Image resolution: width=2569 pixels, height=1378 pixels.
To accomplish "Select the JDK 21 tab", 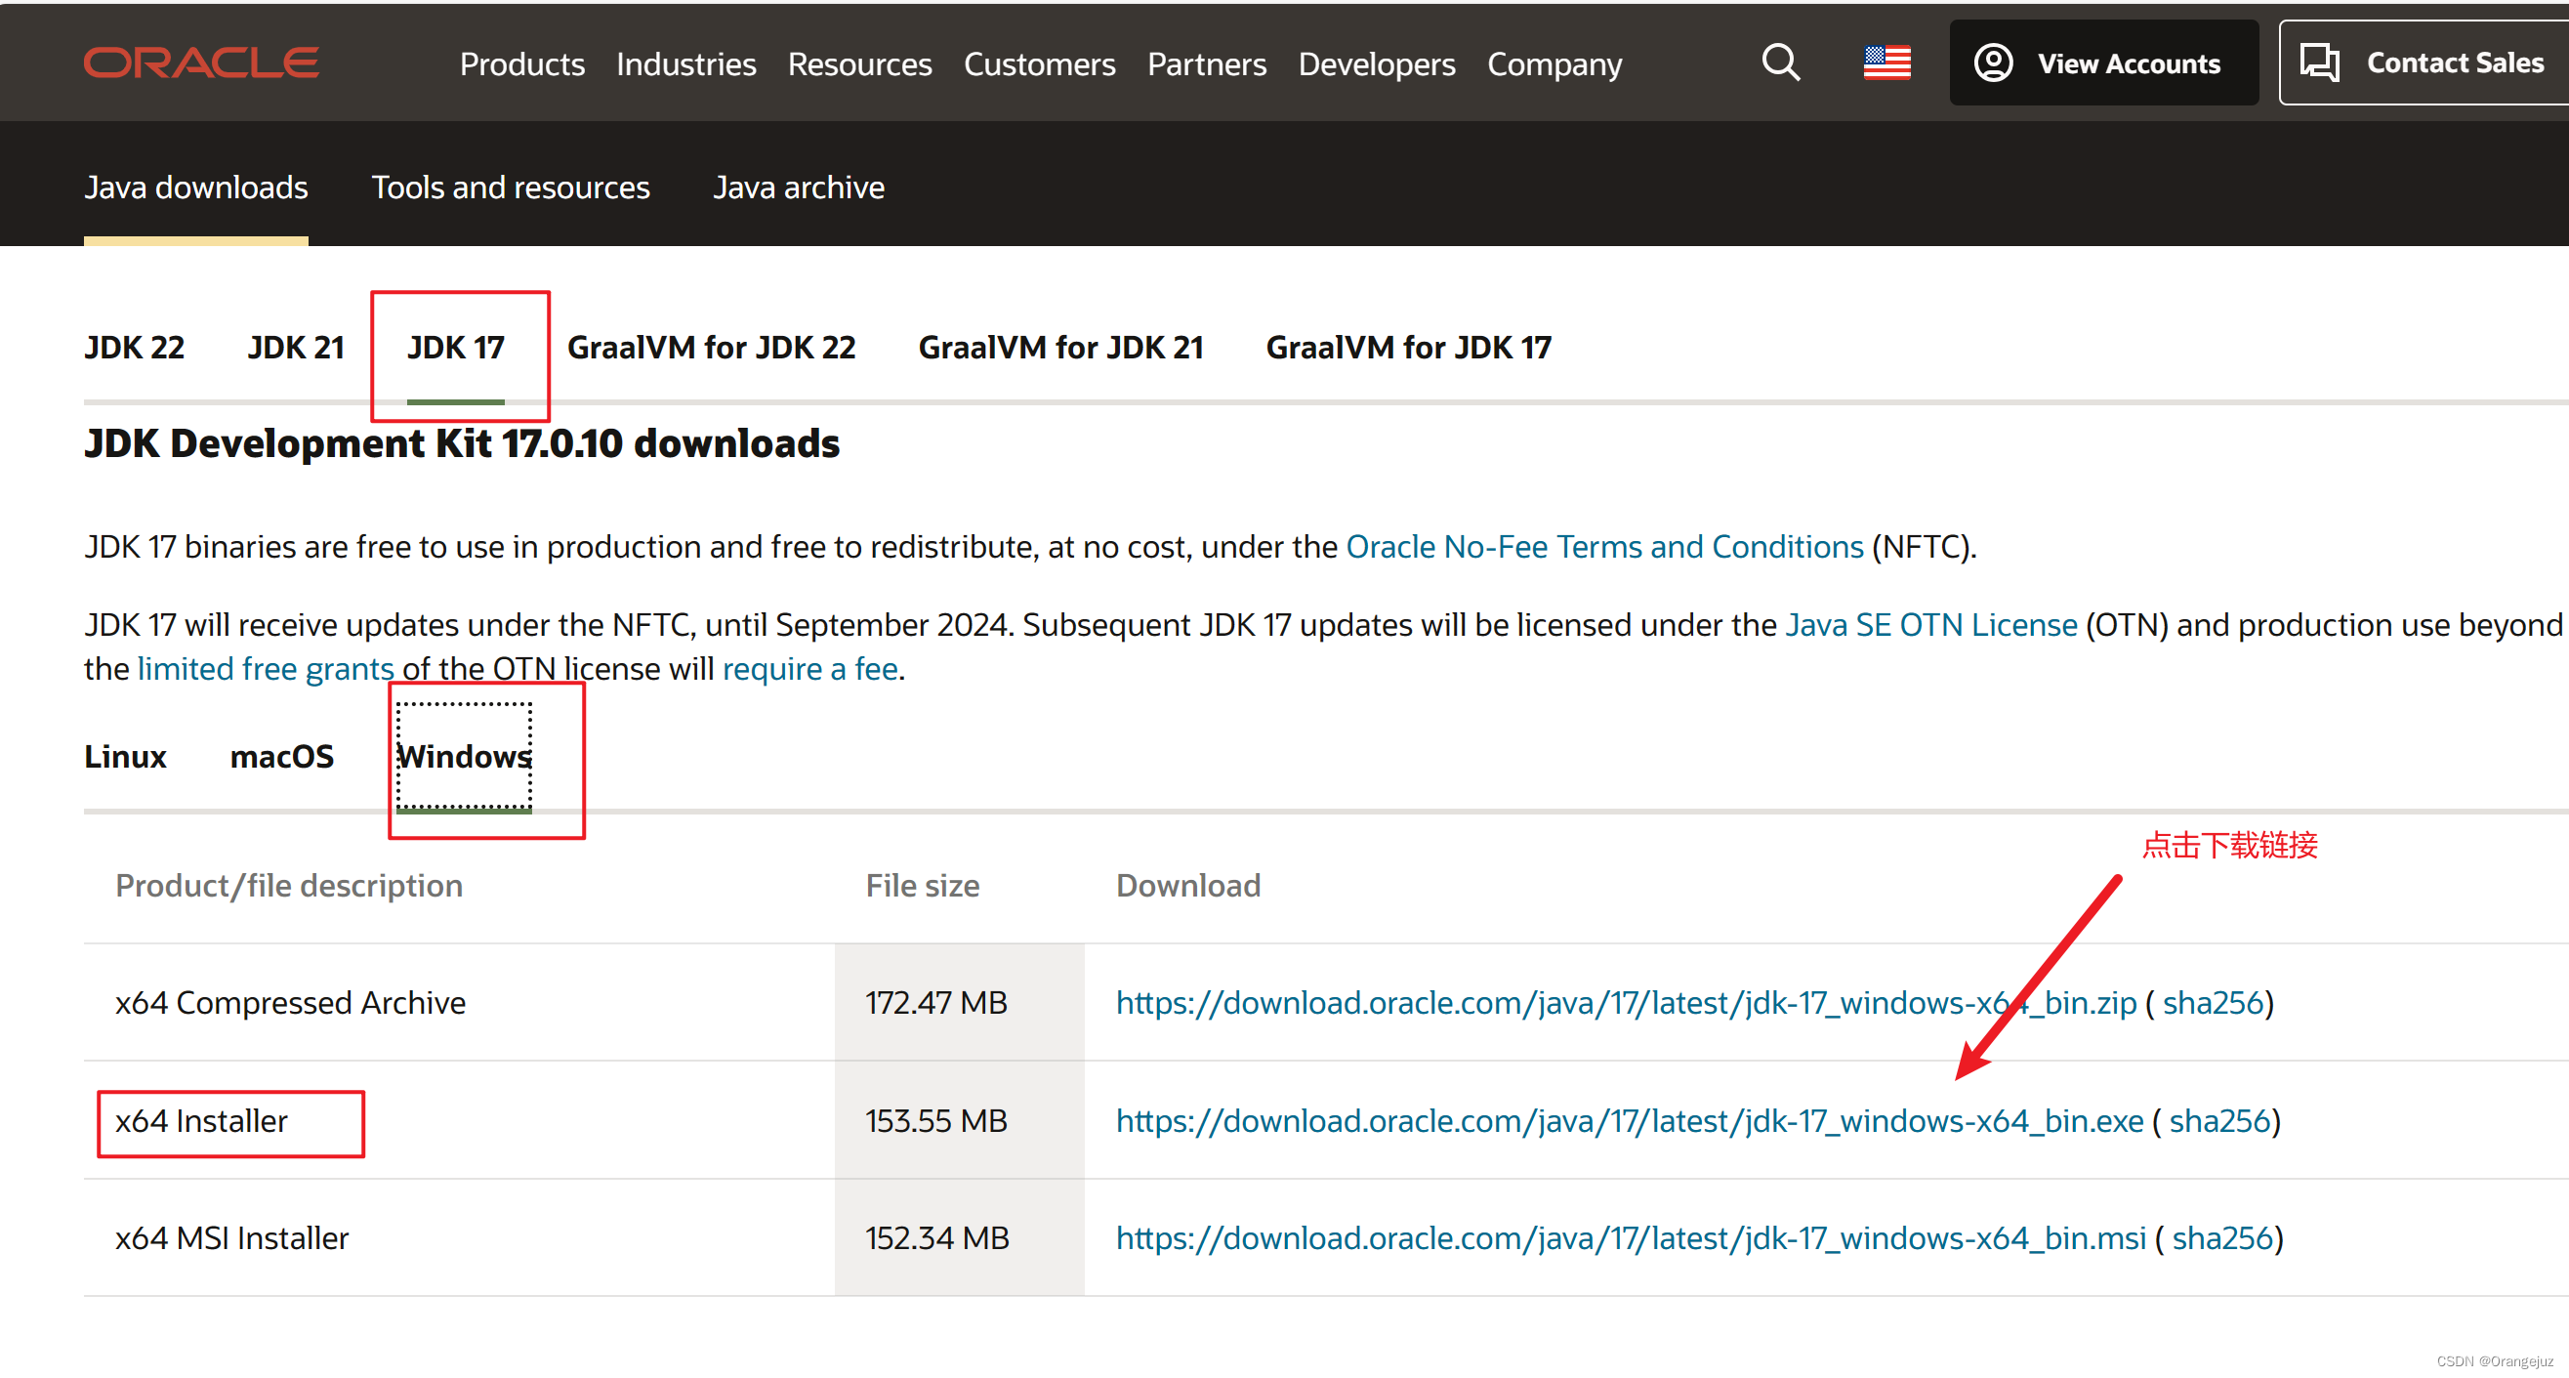I will point(295,347).
